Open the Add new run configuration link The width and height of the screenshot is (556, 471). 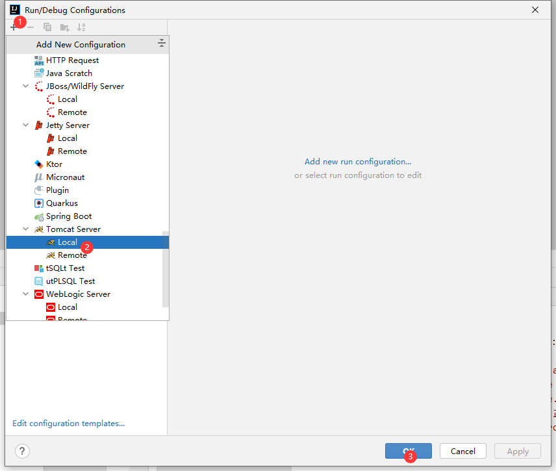[x=358, y=162]
